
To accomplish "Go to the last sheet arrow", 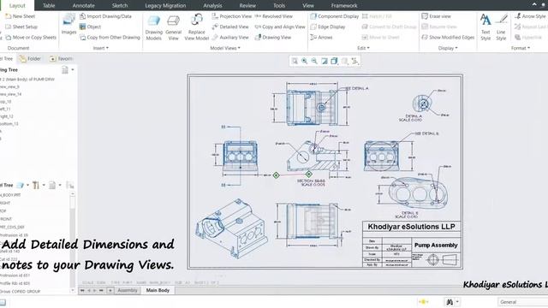I will point(101,291).
